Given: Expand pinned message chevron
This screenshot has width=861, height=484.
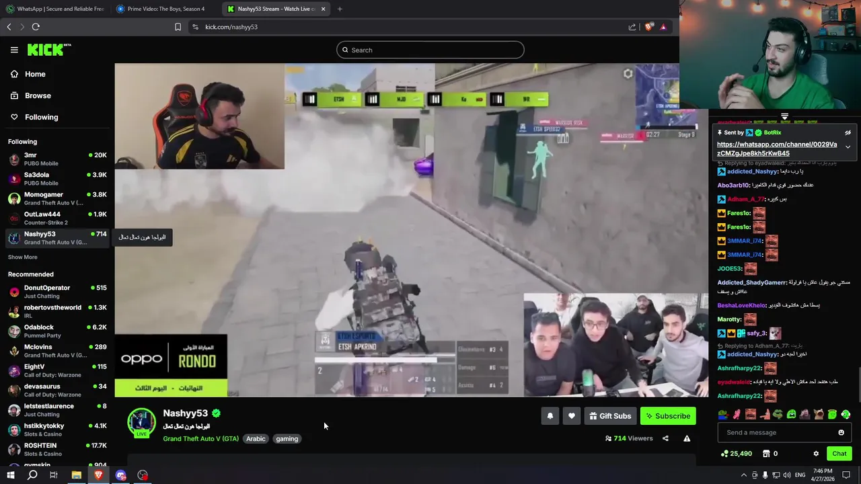Looking at the screenshot, I should [x=848, y=147].
